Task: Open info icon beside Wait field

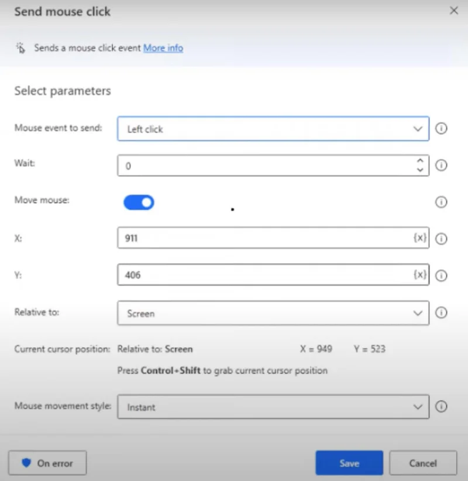Action: point(441,166)
